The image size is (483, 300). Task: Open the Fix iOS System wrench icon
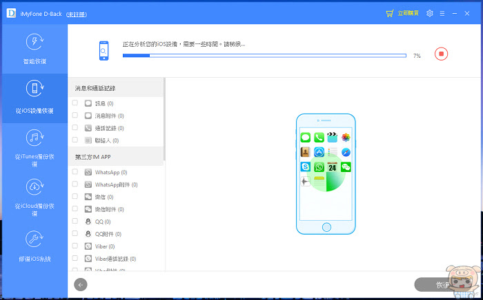[x=34, y=239]
